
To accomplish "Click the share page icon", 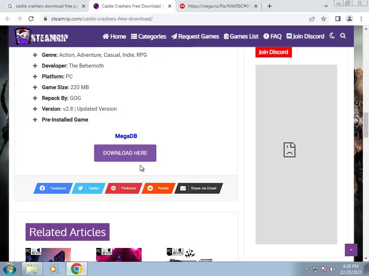I will coord(312,19).
